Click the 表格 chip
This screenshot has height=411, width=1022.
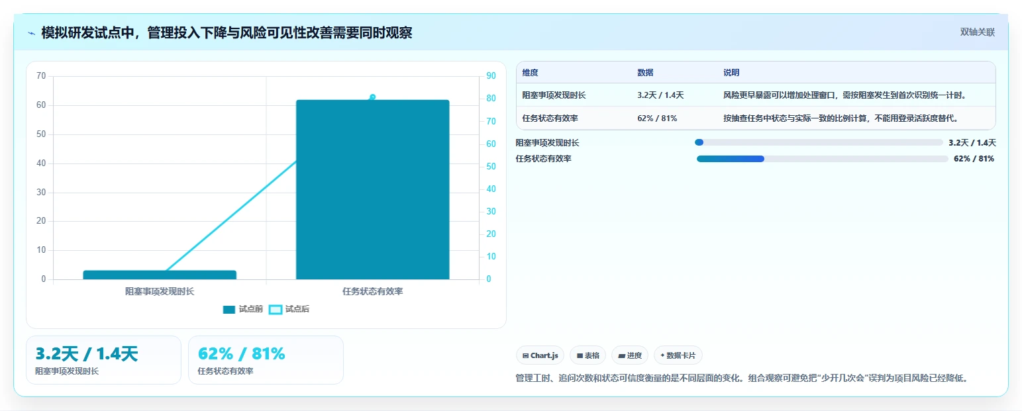coord(588,355)
